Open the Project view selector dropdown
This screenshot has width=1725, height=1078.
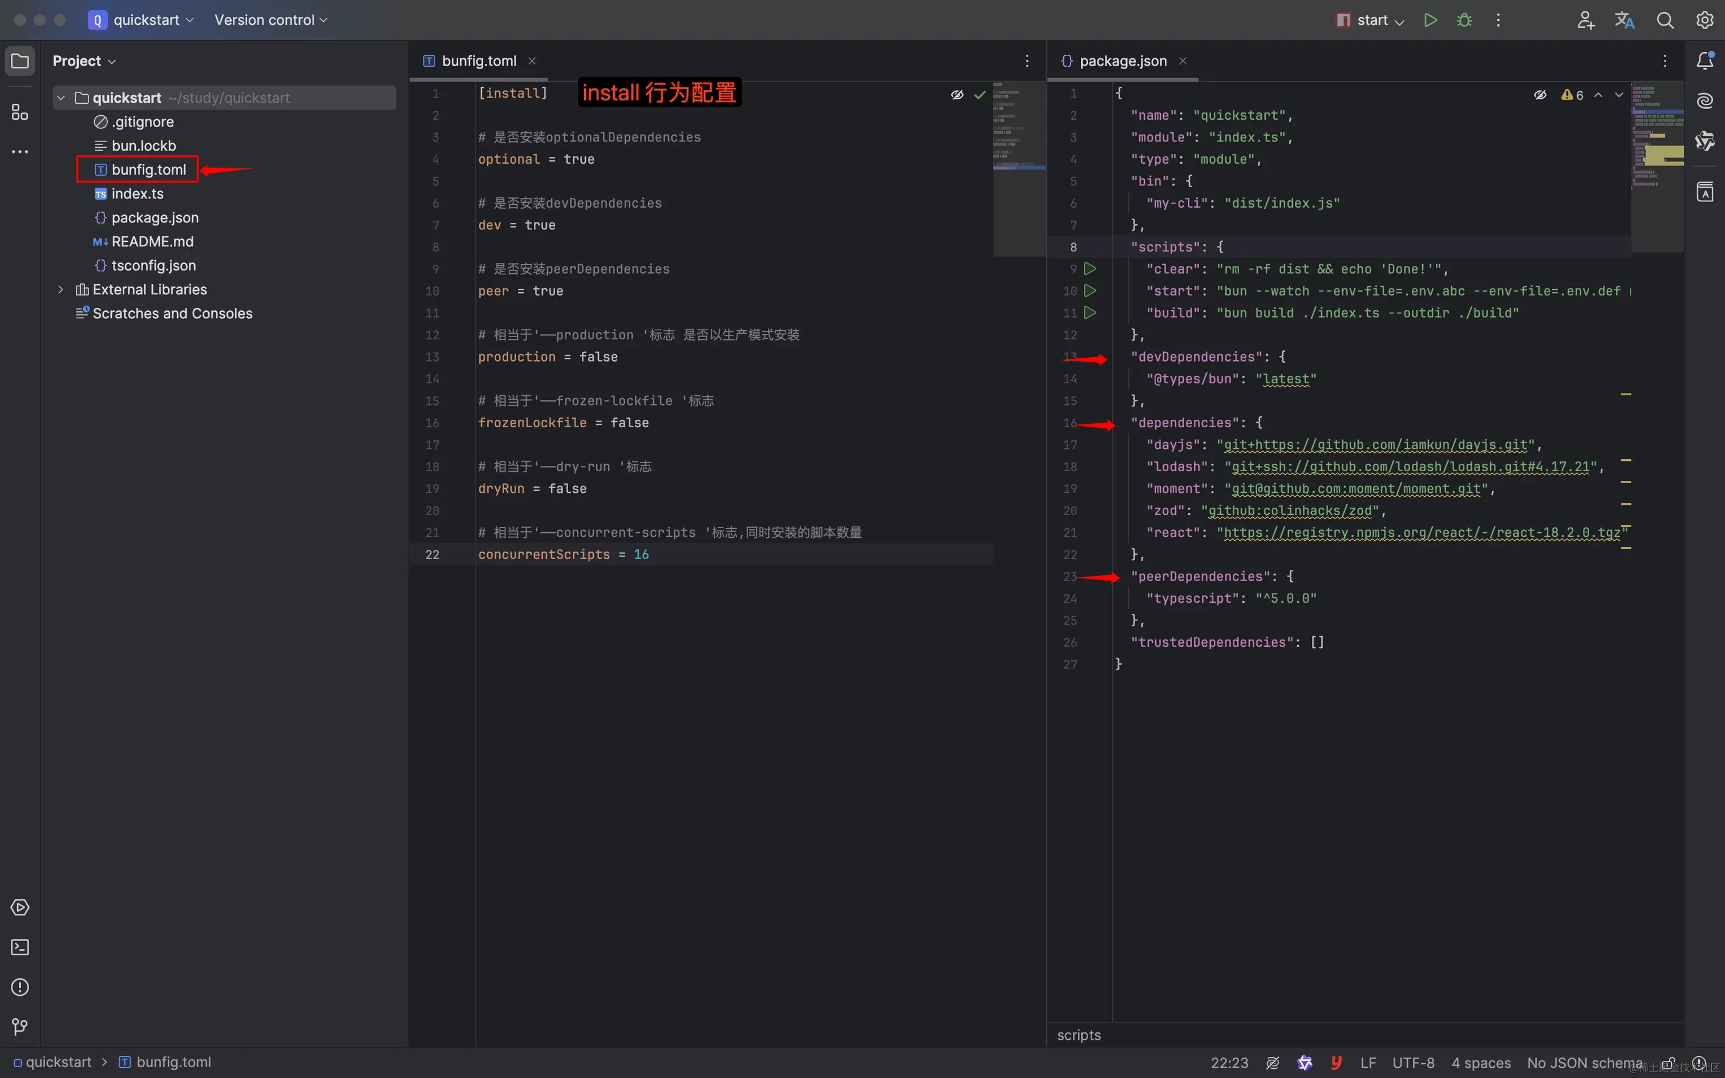[x=84, y=60]
